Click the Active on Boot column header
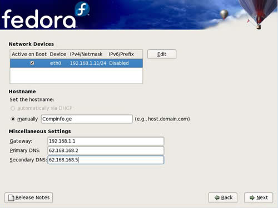278x208 pixels. coord(29,54)
